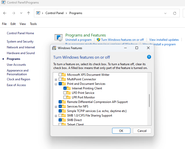Click folder icon of SMB 1.0/CIFS File Sharing
The image size is (185, 149).
[64, 116]
